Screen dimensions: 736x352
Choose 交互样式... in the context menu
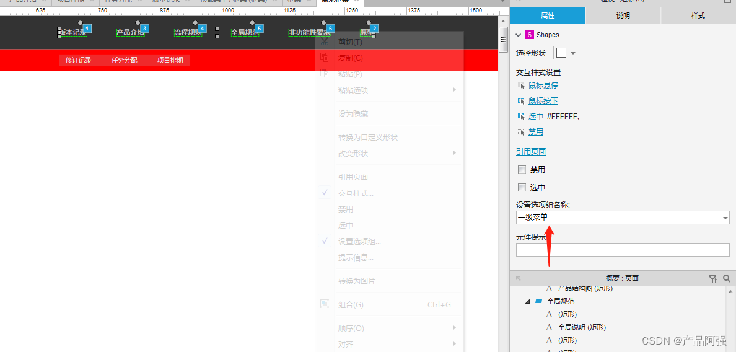[389, 193]
